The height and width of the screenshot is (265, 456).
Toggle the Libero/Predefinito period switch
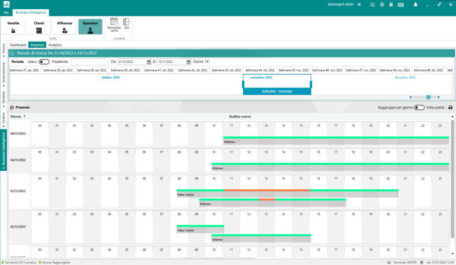pyautogui.click(x=44, y=62)
